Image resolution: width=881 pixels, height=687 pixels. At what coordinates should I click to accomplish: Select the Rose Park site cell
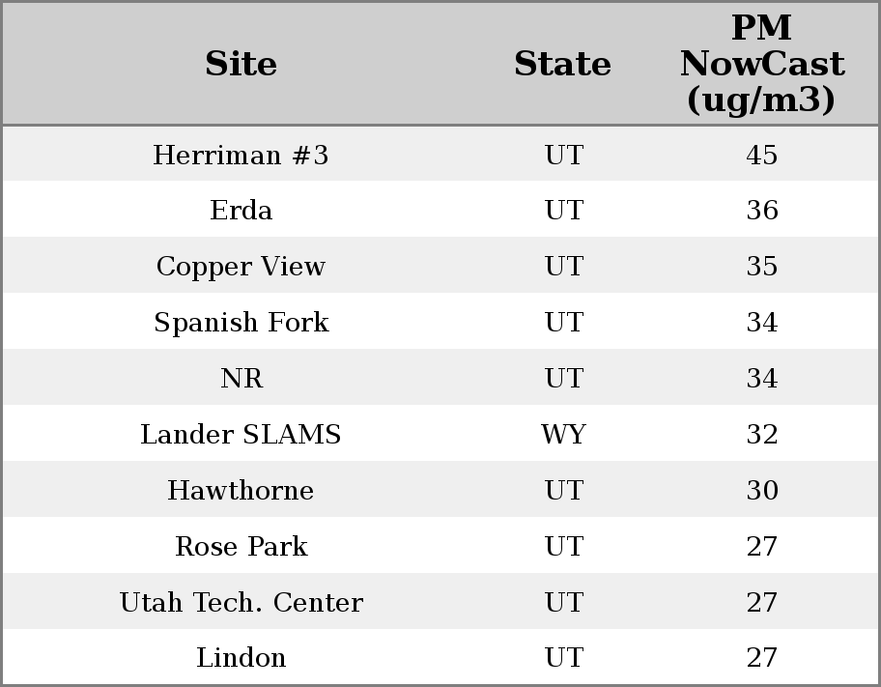[241, 547]
